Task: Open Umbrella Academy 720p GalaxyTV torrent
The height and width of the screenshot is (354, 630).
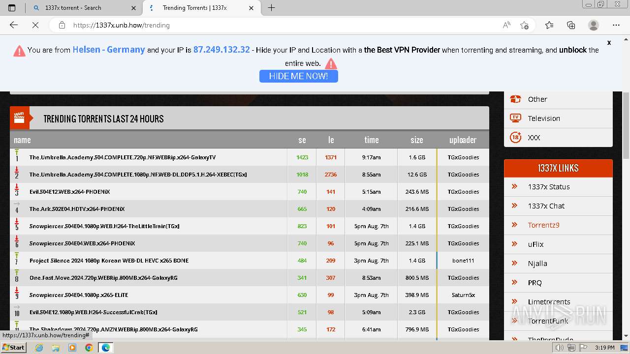Action: [123, 157]
